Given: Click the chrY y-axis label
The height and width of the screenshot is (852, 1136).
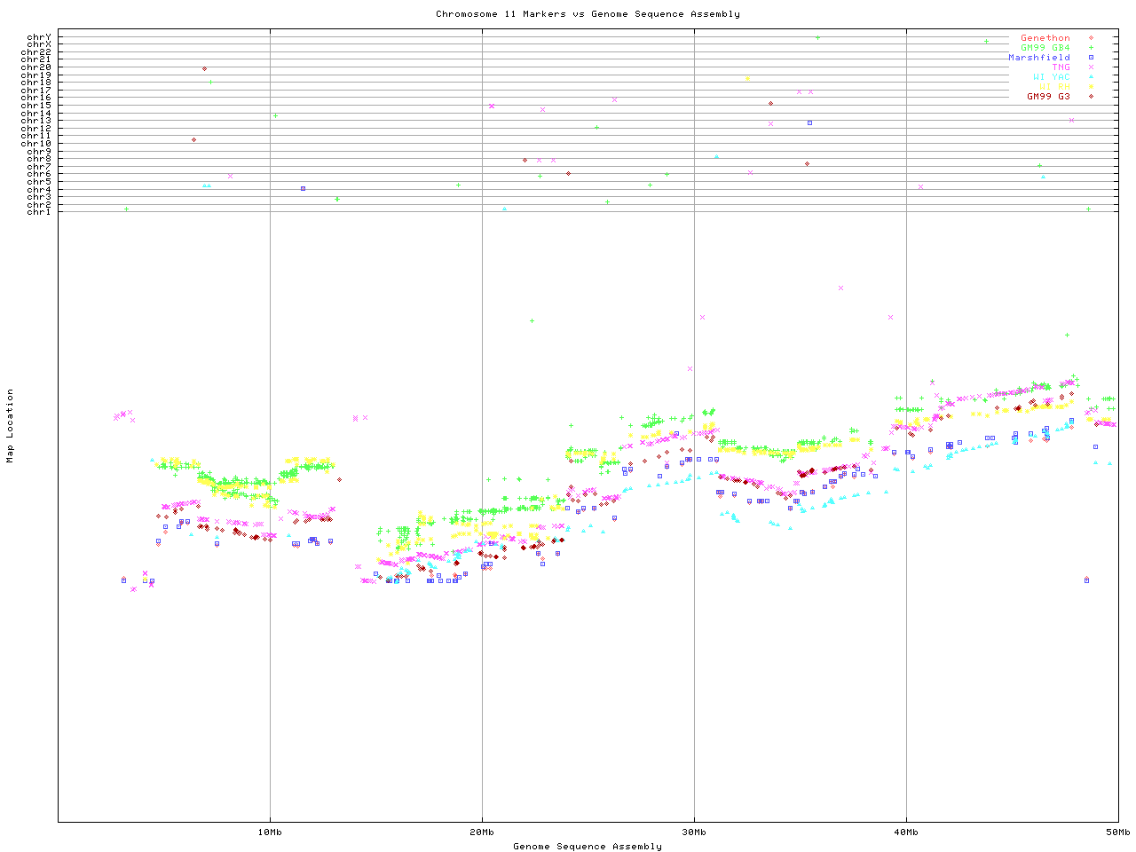Looking at the screenshot, I should (x=39, y=36).
